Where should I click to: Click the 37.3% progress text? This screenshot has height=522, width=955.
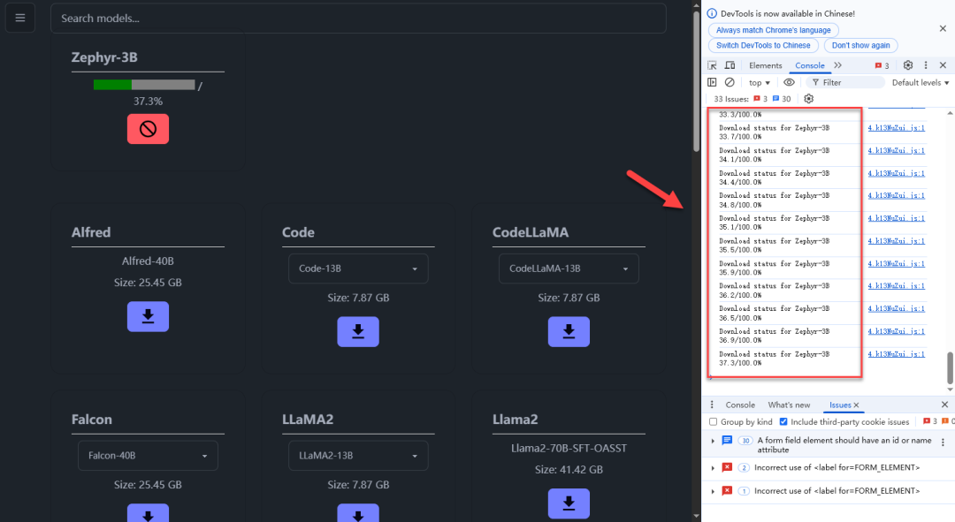click(x=148, y=102)
